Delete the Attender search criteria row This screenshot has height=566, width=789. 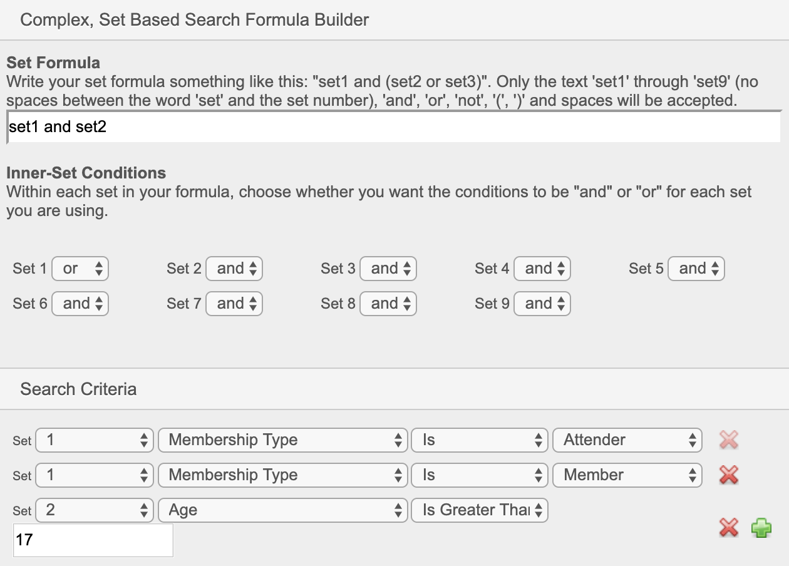click(x=728, y=440)
